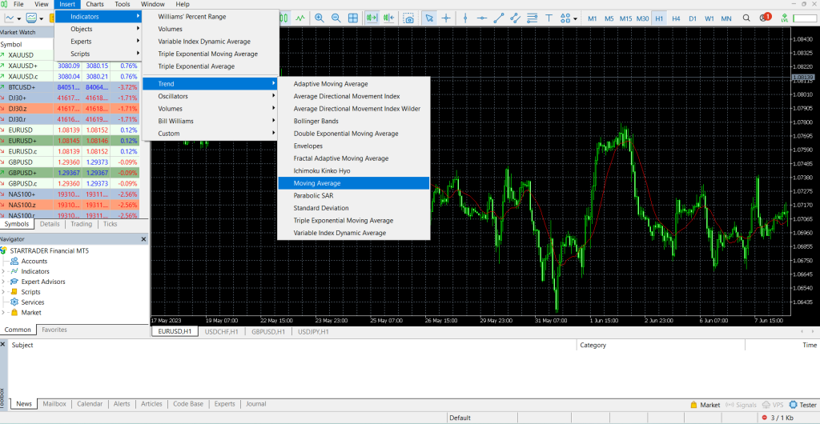The image size is (820, 424).
Task: Select the Fibonacci retracement tool
Action: [x=532, y=18]
